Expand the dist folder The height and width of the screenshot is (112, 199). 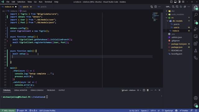166,11
